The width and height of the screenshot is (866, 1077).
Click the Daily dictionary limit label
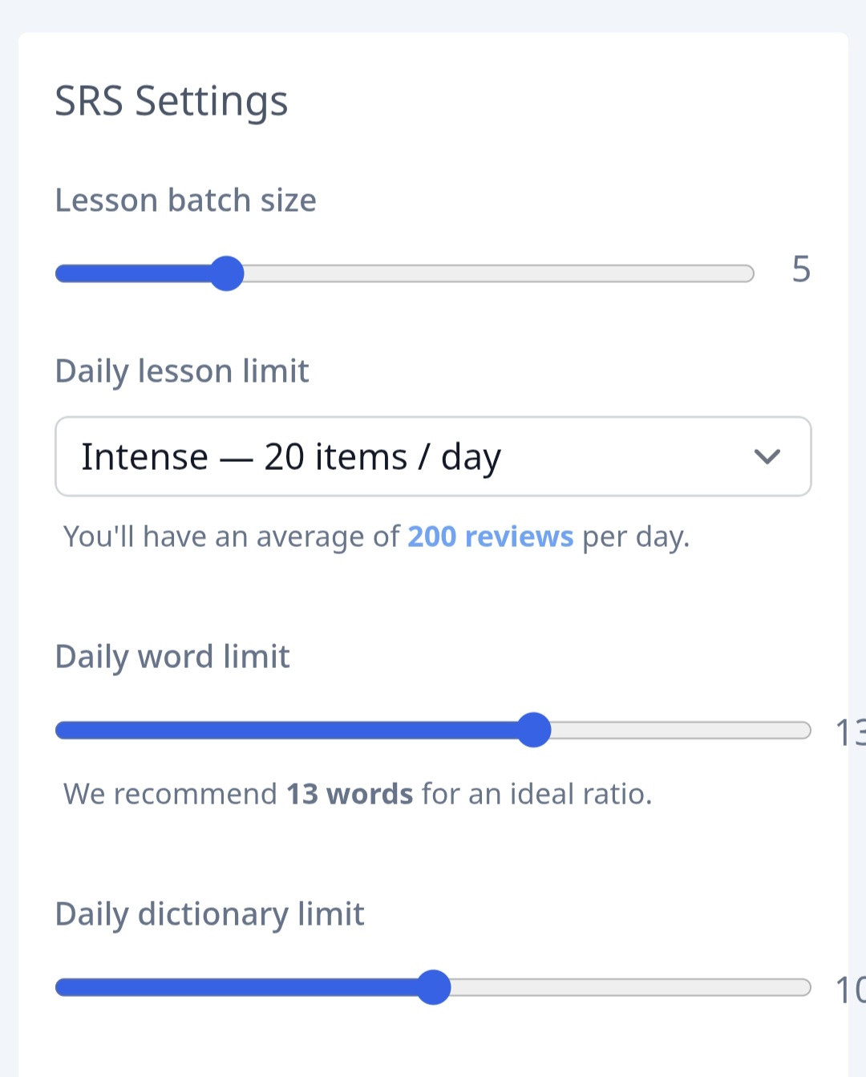(209, 914)
